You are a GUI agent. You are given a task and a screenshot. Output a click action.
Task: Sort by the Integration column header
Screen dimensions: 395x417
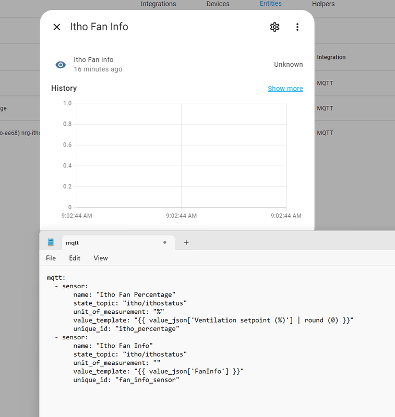pos(331,57)
